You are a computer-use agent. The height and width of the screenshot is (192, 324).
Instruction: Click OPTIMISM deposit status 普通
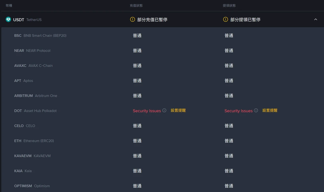coord(137,186)
